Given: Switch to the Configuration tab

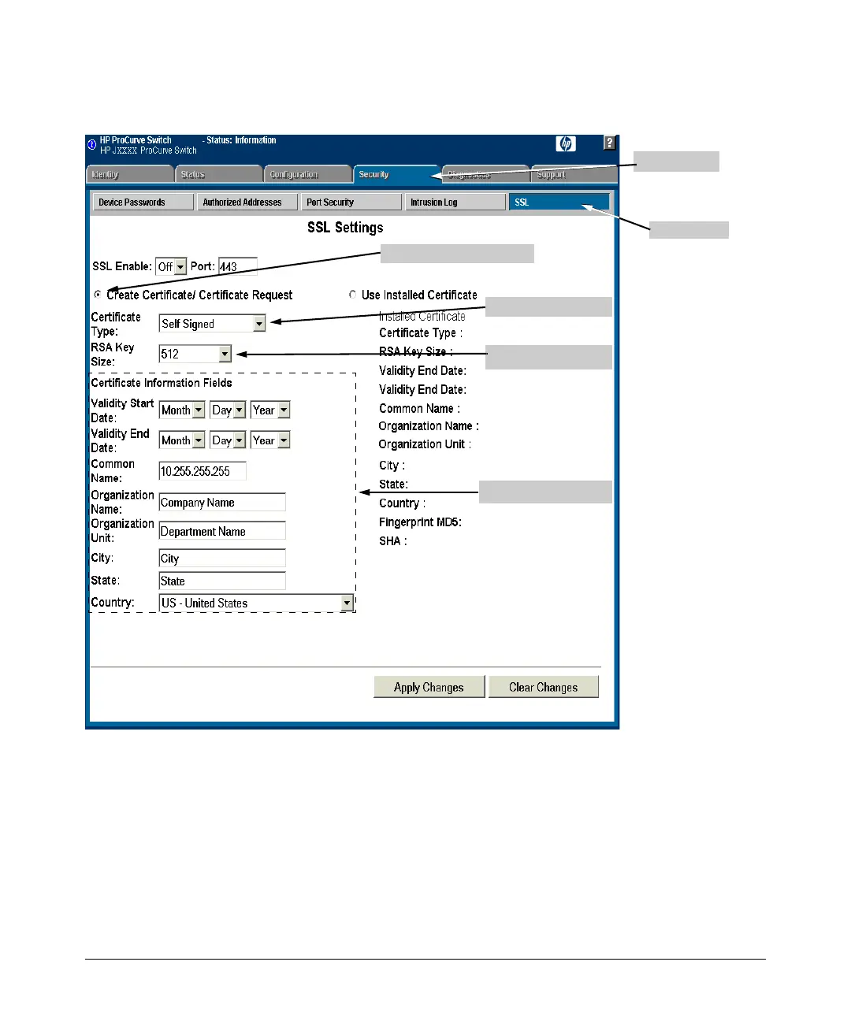Looking at the screenshot, I should pos(307,174).
